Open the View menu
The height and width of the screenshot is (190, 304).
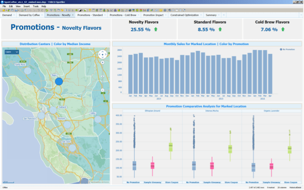coord(18,6)
